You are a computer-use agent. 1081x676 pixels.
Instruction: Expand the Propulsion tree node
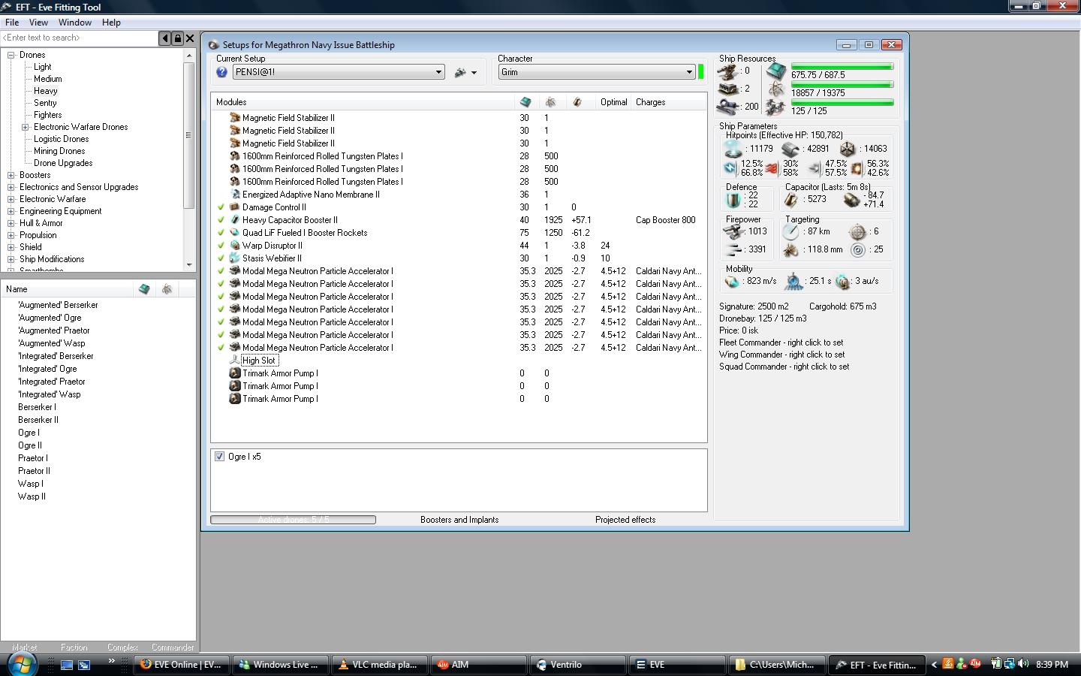coord(11,235)
